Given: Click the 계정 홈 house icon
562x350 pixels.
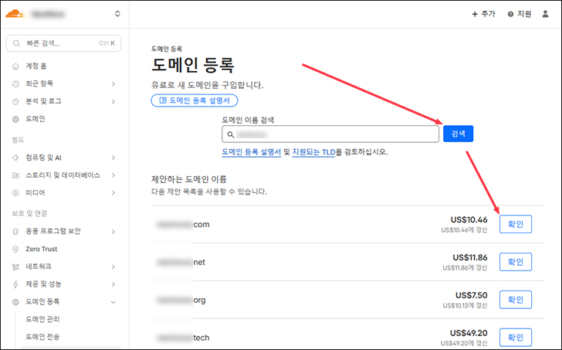Looking at the screenshot, I should [x=15, y=66].
